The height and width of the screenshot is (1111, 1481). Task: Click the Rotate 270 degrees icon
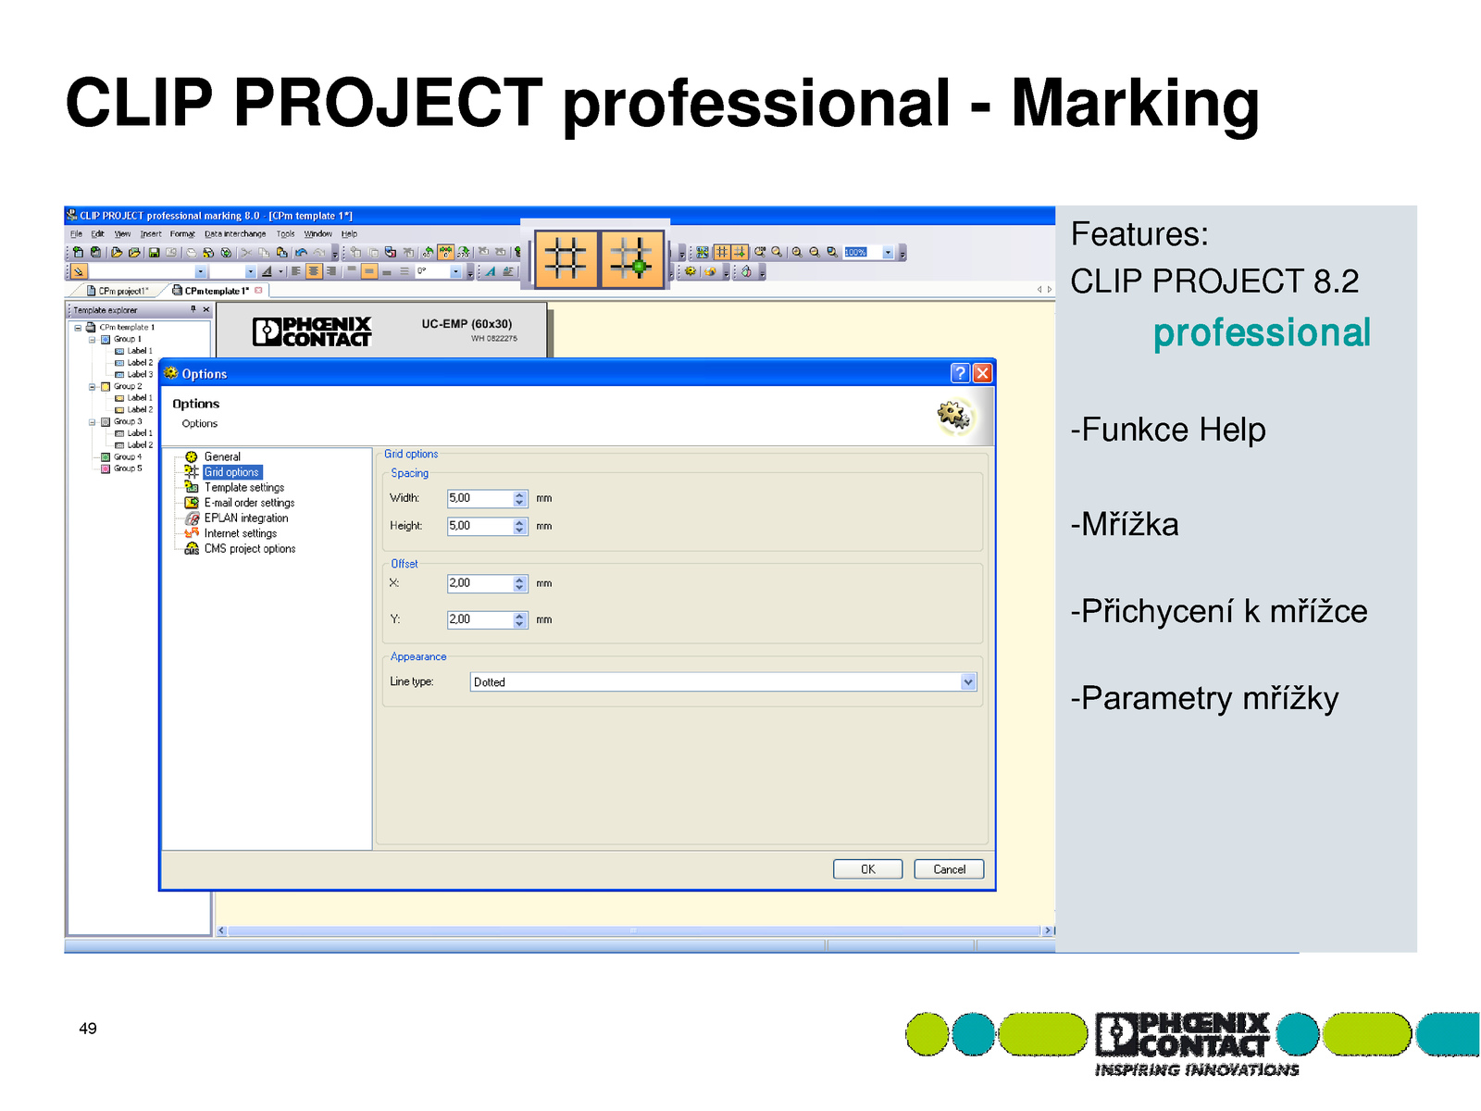[463, 252]
